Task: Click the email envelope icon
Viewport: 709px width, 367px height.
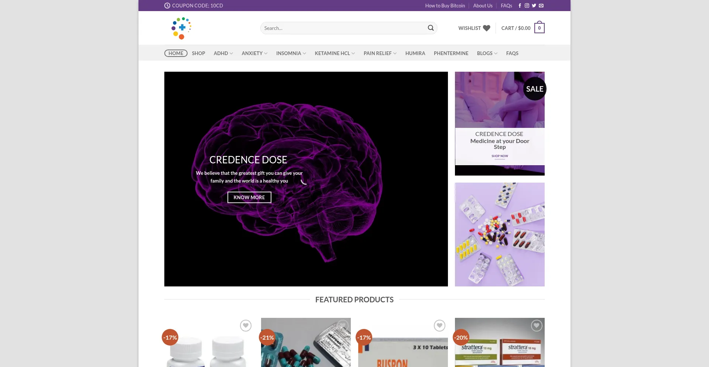Action: click(541, 6)
